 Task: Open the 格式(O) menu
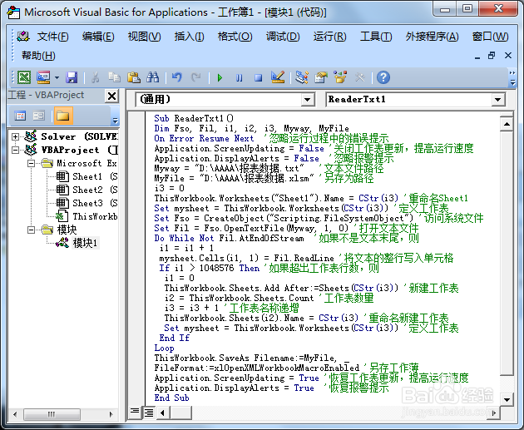pyautogui.click(x=235, y=37)
